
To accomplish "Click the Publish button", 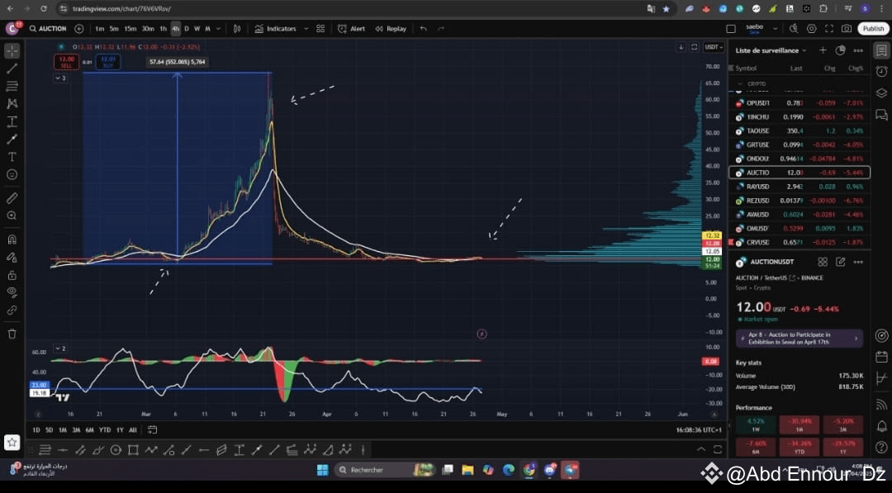I will tap(872, 27).
